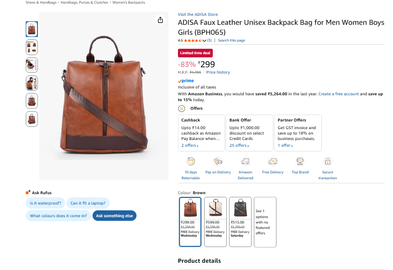
Task: Select the Brown colour swatch
Action: point(190,222)
